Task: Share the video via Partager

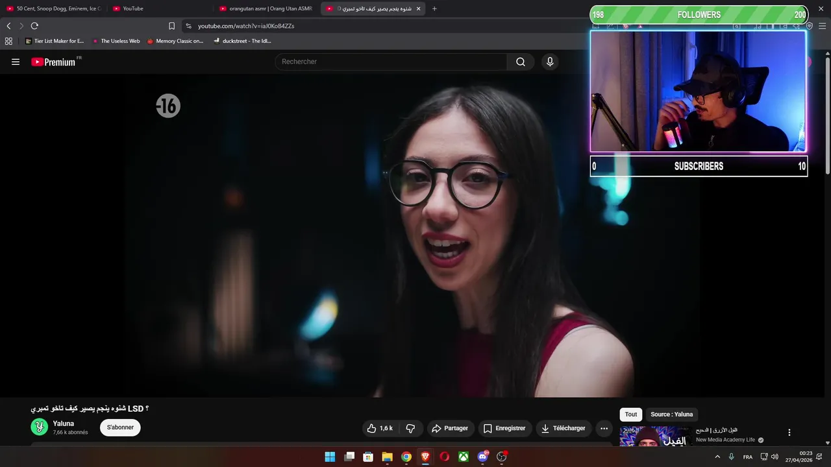Action: click(450, 428)
